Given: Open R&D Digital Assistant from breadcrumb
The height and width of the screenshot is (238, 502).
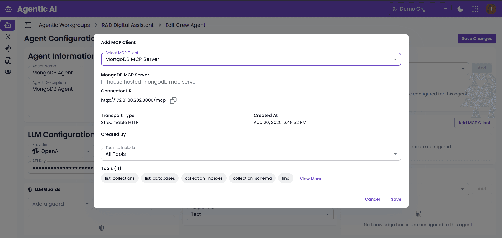Looking at the screenshot, I should tap(127, 25).
